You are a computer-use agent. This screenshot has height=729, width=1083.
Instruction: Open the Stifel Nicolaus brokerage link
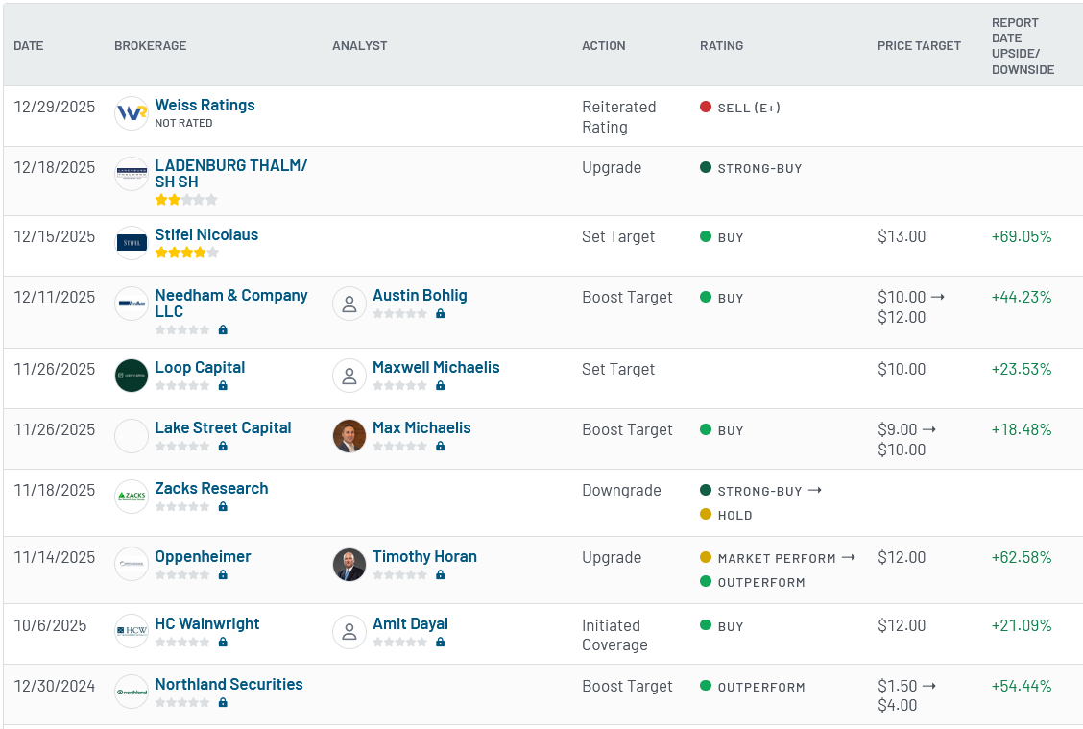click(206, 235)
